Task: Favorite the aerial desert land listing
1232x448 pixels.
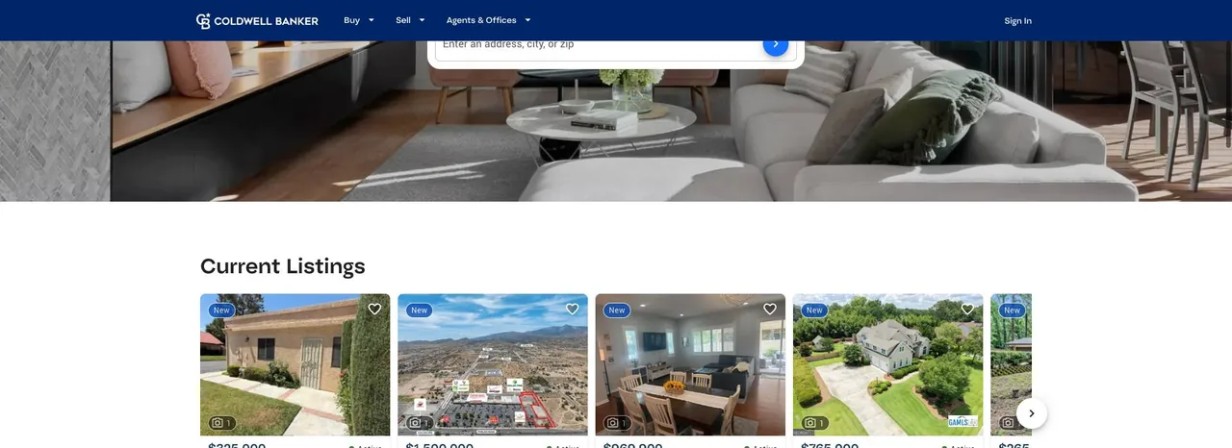Action: click(572, 310)
